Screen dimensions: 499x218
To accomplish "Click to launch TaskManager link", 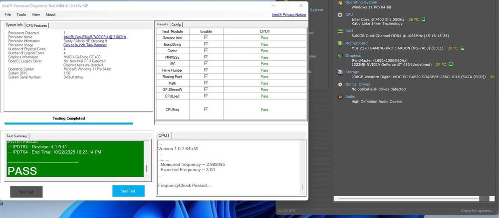I will tap(85, 45).
